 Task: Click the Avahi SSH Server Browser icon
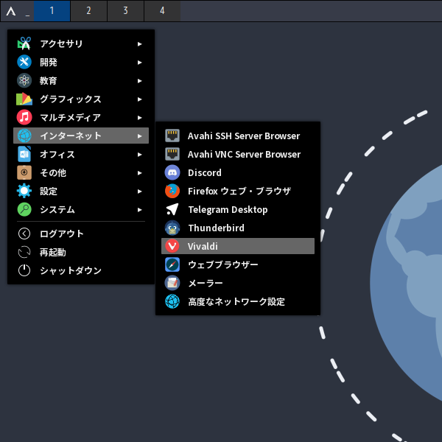(x=172, y=136)
